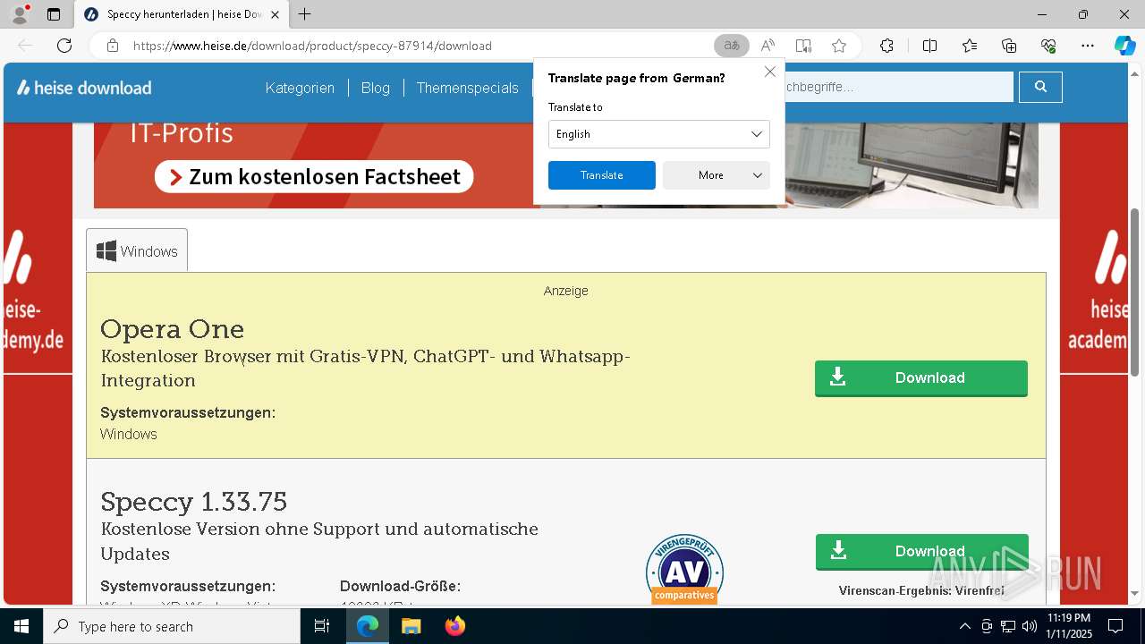Open the taskbar clock and date
1145x644 pixels.
click(1069, 626)
